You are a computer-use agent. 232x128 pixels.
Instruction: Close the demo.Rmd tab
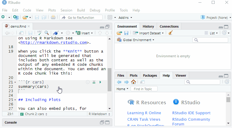click(29, 26)
